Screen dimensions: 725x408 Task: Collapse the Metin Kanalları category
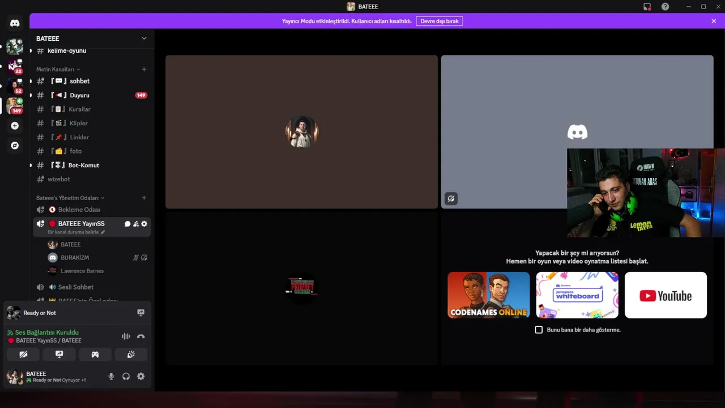pyautogui.click(x=58, y=69)
